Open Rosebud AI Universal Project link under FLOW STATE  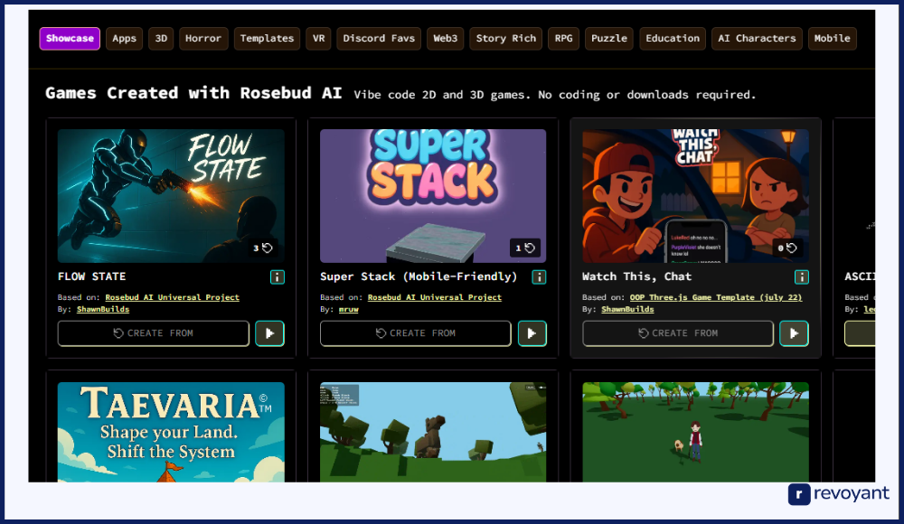172,297
